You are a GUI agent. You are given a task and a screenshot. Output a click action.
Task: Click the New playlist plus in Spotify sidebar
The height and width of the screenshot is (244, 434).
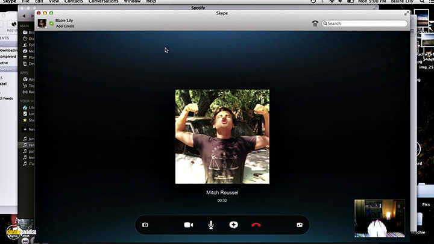pos(25,129)
